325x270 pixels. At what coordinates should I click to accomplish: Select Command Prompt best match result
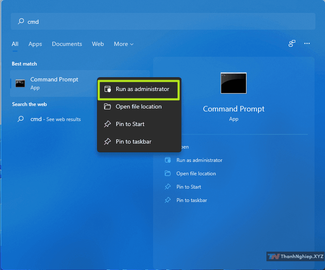pyautogui.click(x=54, y=83)
